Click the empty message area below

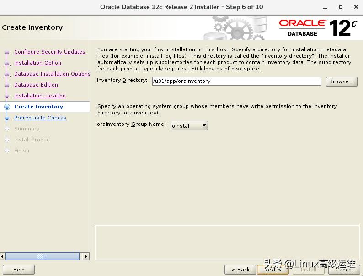[227, 242]
